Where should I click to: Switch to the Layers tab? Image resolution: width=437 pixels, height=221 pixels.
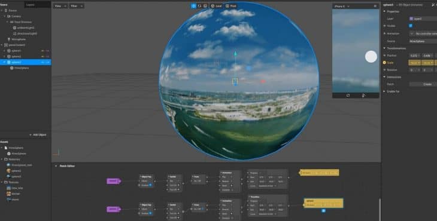(30, 5)
